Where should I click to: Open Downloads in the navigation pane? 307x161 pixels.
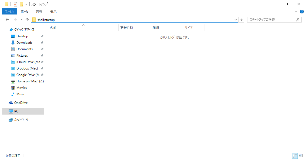click(x=24, y=43)
